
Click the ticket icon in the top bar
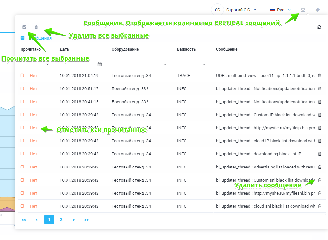[x=318, y=10]
